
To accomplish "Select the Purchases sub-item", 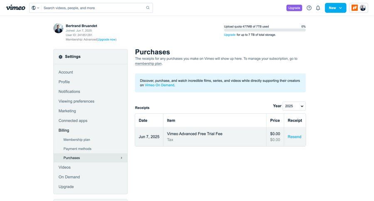I will click(91, 158).
